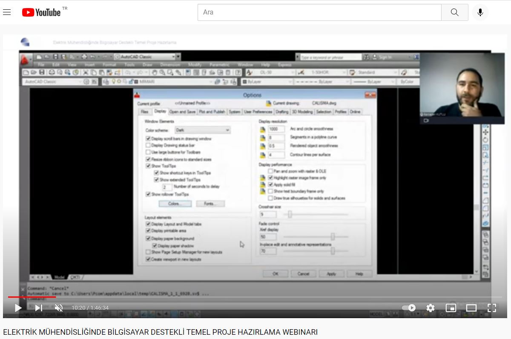Toggle Show rollover ToolTips checkbox
The image size is (511, 339).
pos(148,195)
